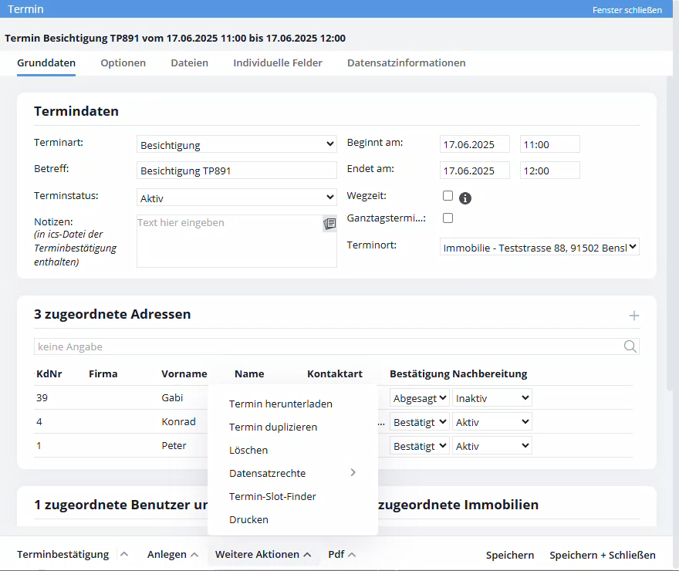Expand the Terminbestätigung arrow menu

[x=124, y=554]
